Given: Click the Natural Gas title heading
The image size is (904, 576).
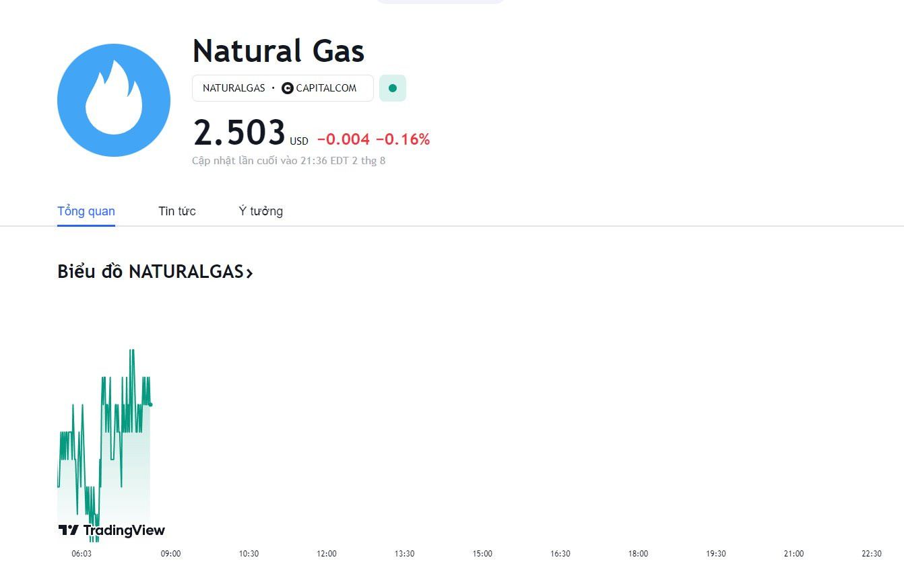Looking at the screenshot, I should click(x=278, y=50).
